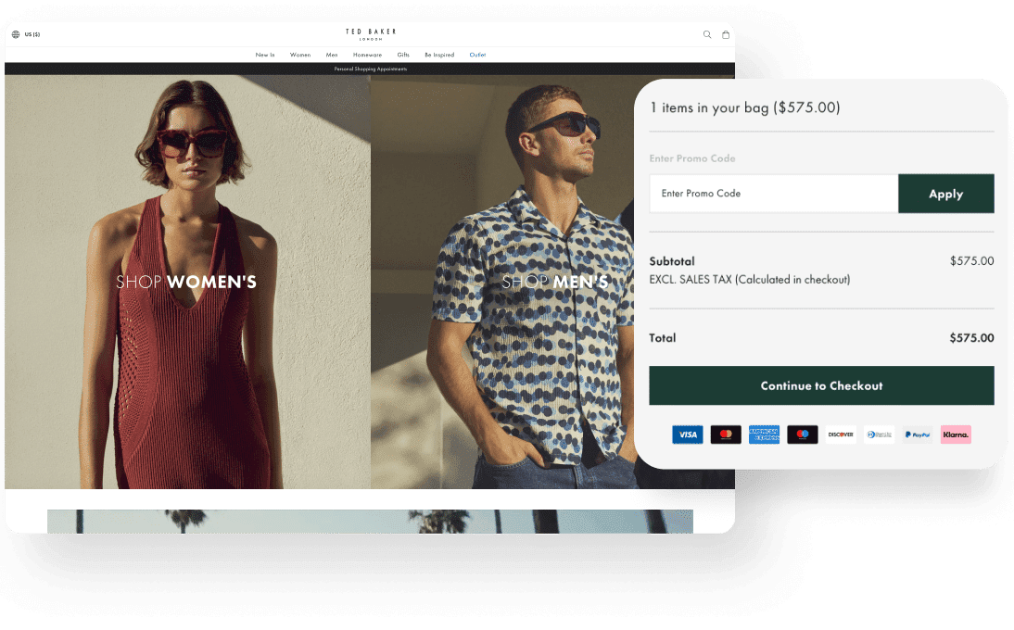1014x630 pixels.
Task: Click the Shop Women's image tile
Action: tap(187, 282)
